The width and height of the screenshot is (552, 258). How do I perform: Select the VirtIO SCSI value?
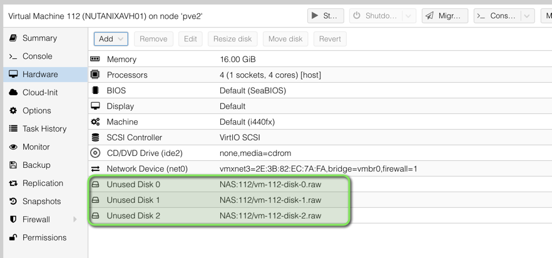[x=240, y=138]
